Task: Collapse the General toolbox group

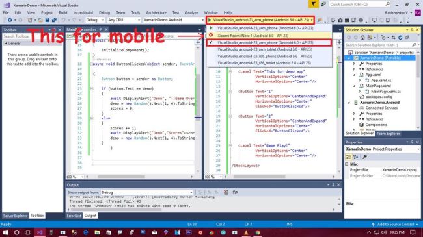Action: [x=5, y=43]
